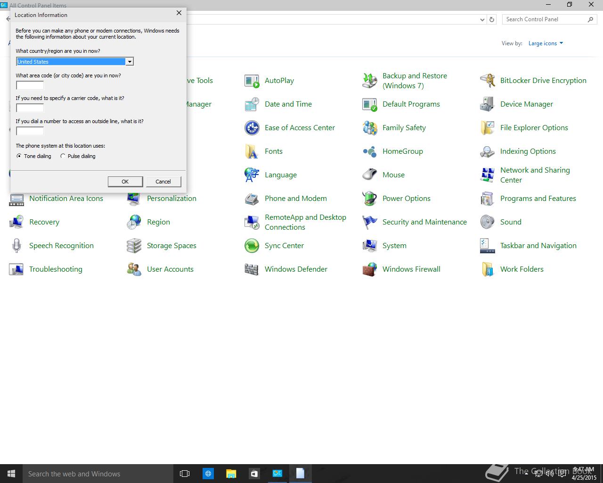Viewport: 603px width, 483px height.
Task: Expand the Large icons view dropdown
Action: click(x=546, y=43)
